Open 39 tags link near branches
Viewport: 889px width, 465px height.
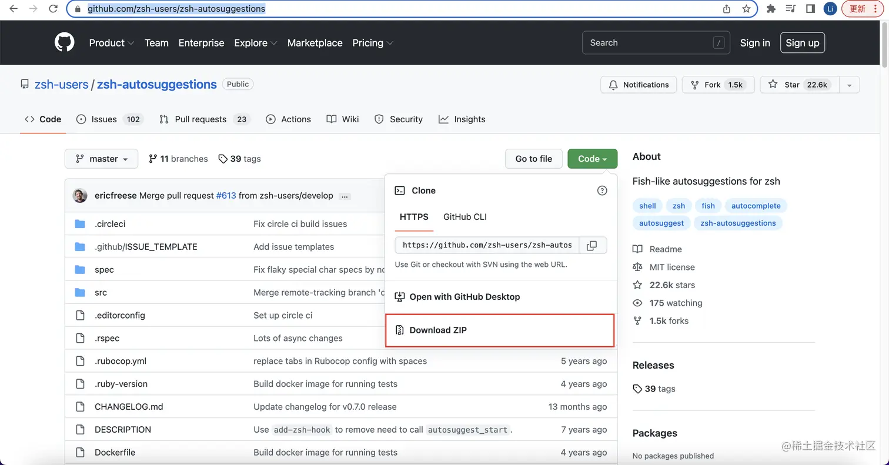(x=239, y=159)
